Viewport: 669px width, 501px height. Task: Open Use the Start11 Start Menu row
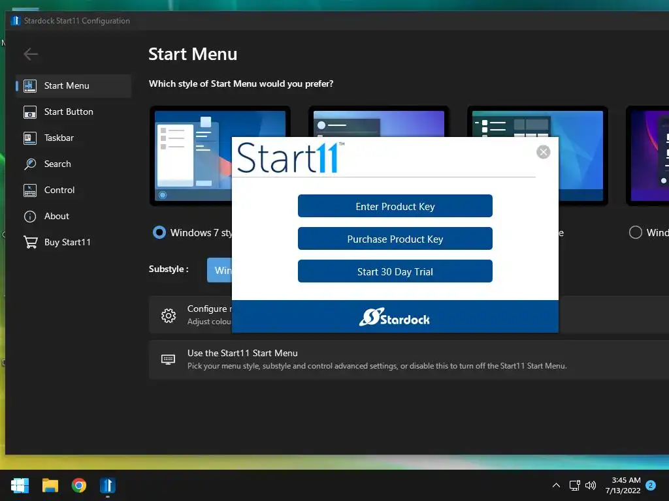409,359
